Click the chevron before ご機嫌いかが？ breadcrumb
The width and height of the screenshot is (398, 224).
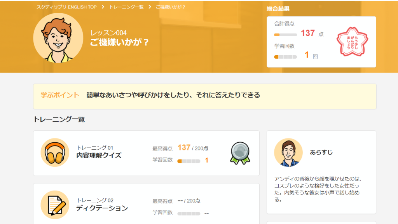150,7
